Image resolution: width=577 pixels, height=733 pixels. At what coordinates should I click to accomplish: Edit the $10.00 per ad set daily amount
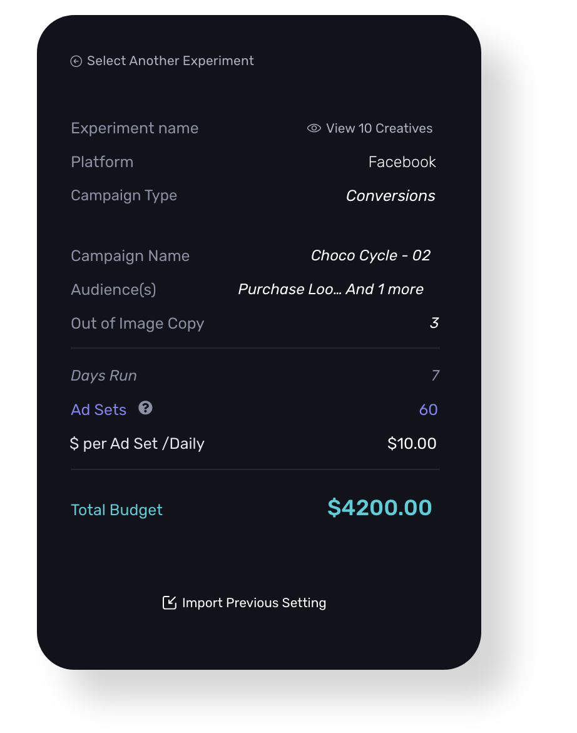point(412,444)
